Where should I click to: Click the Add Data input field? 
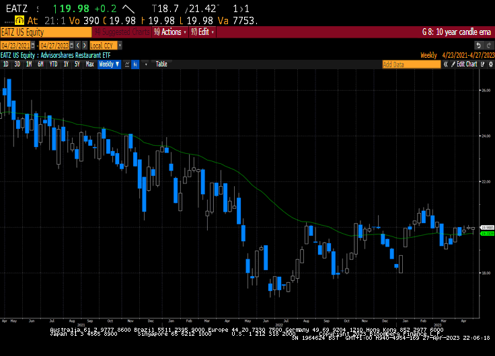pyautogui.click(x=410, y=64)
